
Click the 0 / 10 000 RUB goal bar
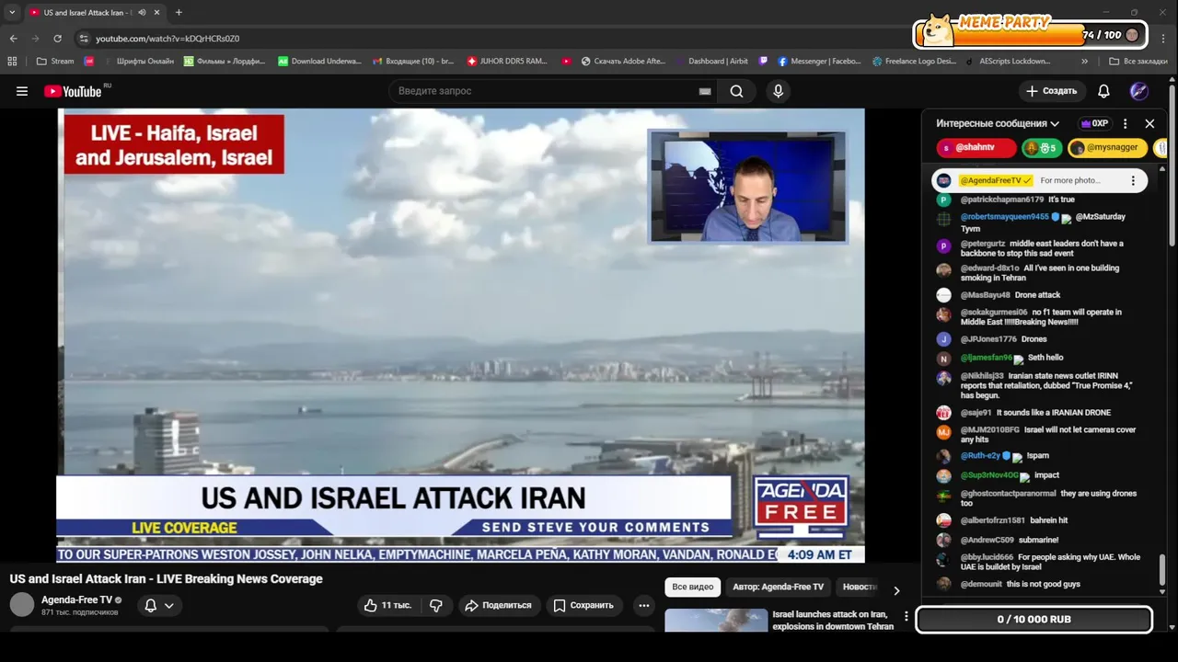tap(1034, 620)
